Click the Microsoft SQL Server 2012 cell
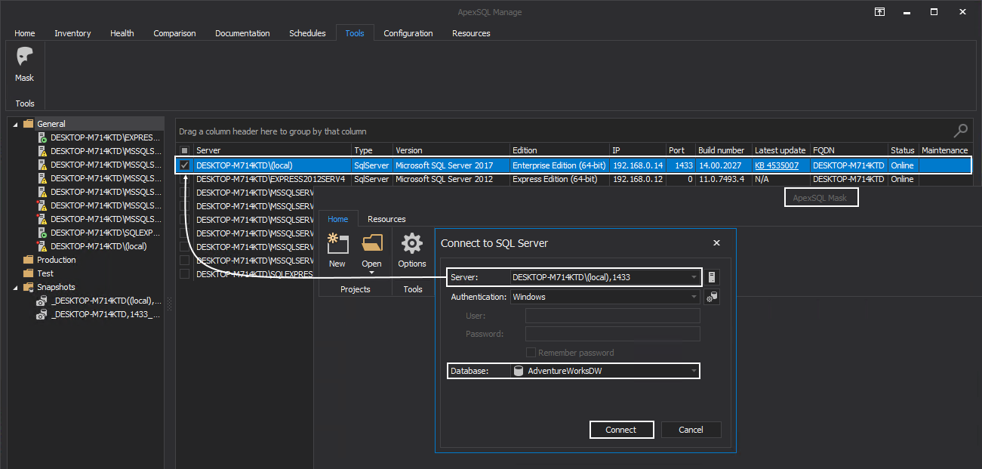The height and width of the screenshot is (469, 982). (451, 179)
